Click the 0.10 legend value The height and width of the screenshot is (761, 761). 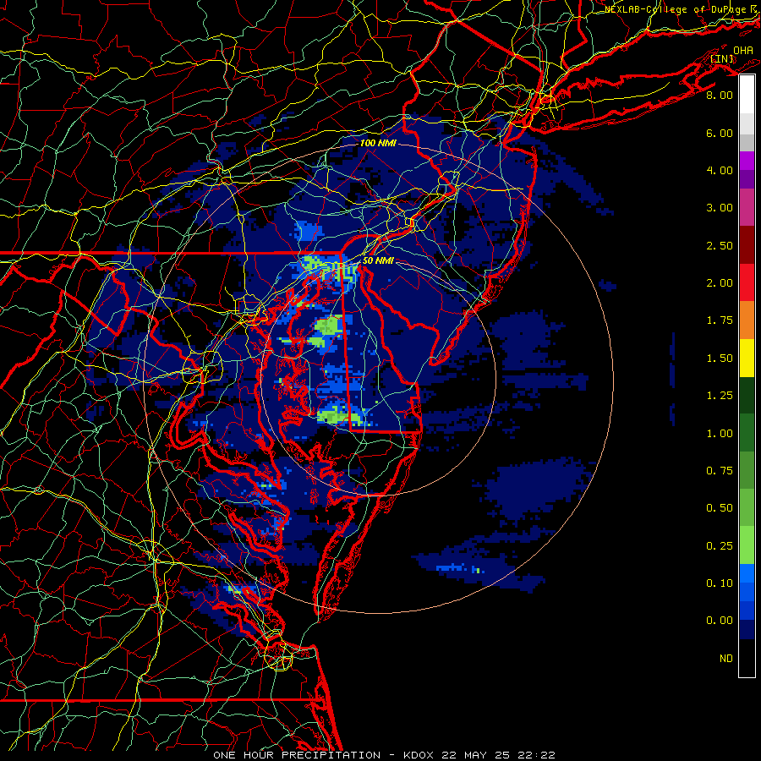(720, 583)
